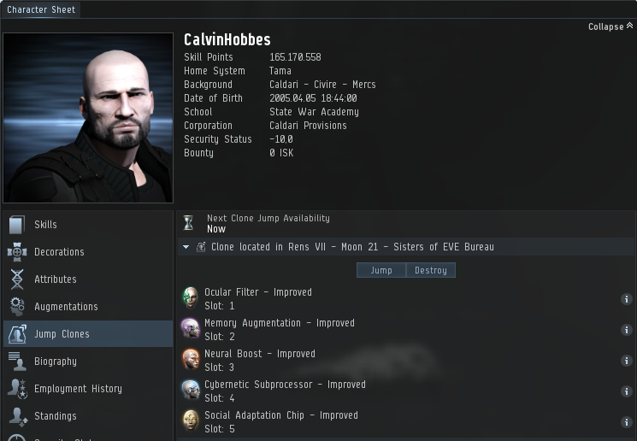Click the CalvinHobbes character portrait
Viewport: 637px width, 441px height.
coord(88,118)
